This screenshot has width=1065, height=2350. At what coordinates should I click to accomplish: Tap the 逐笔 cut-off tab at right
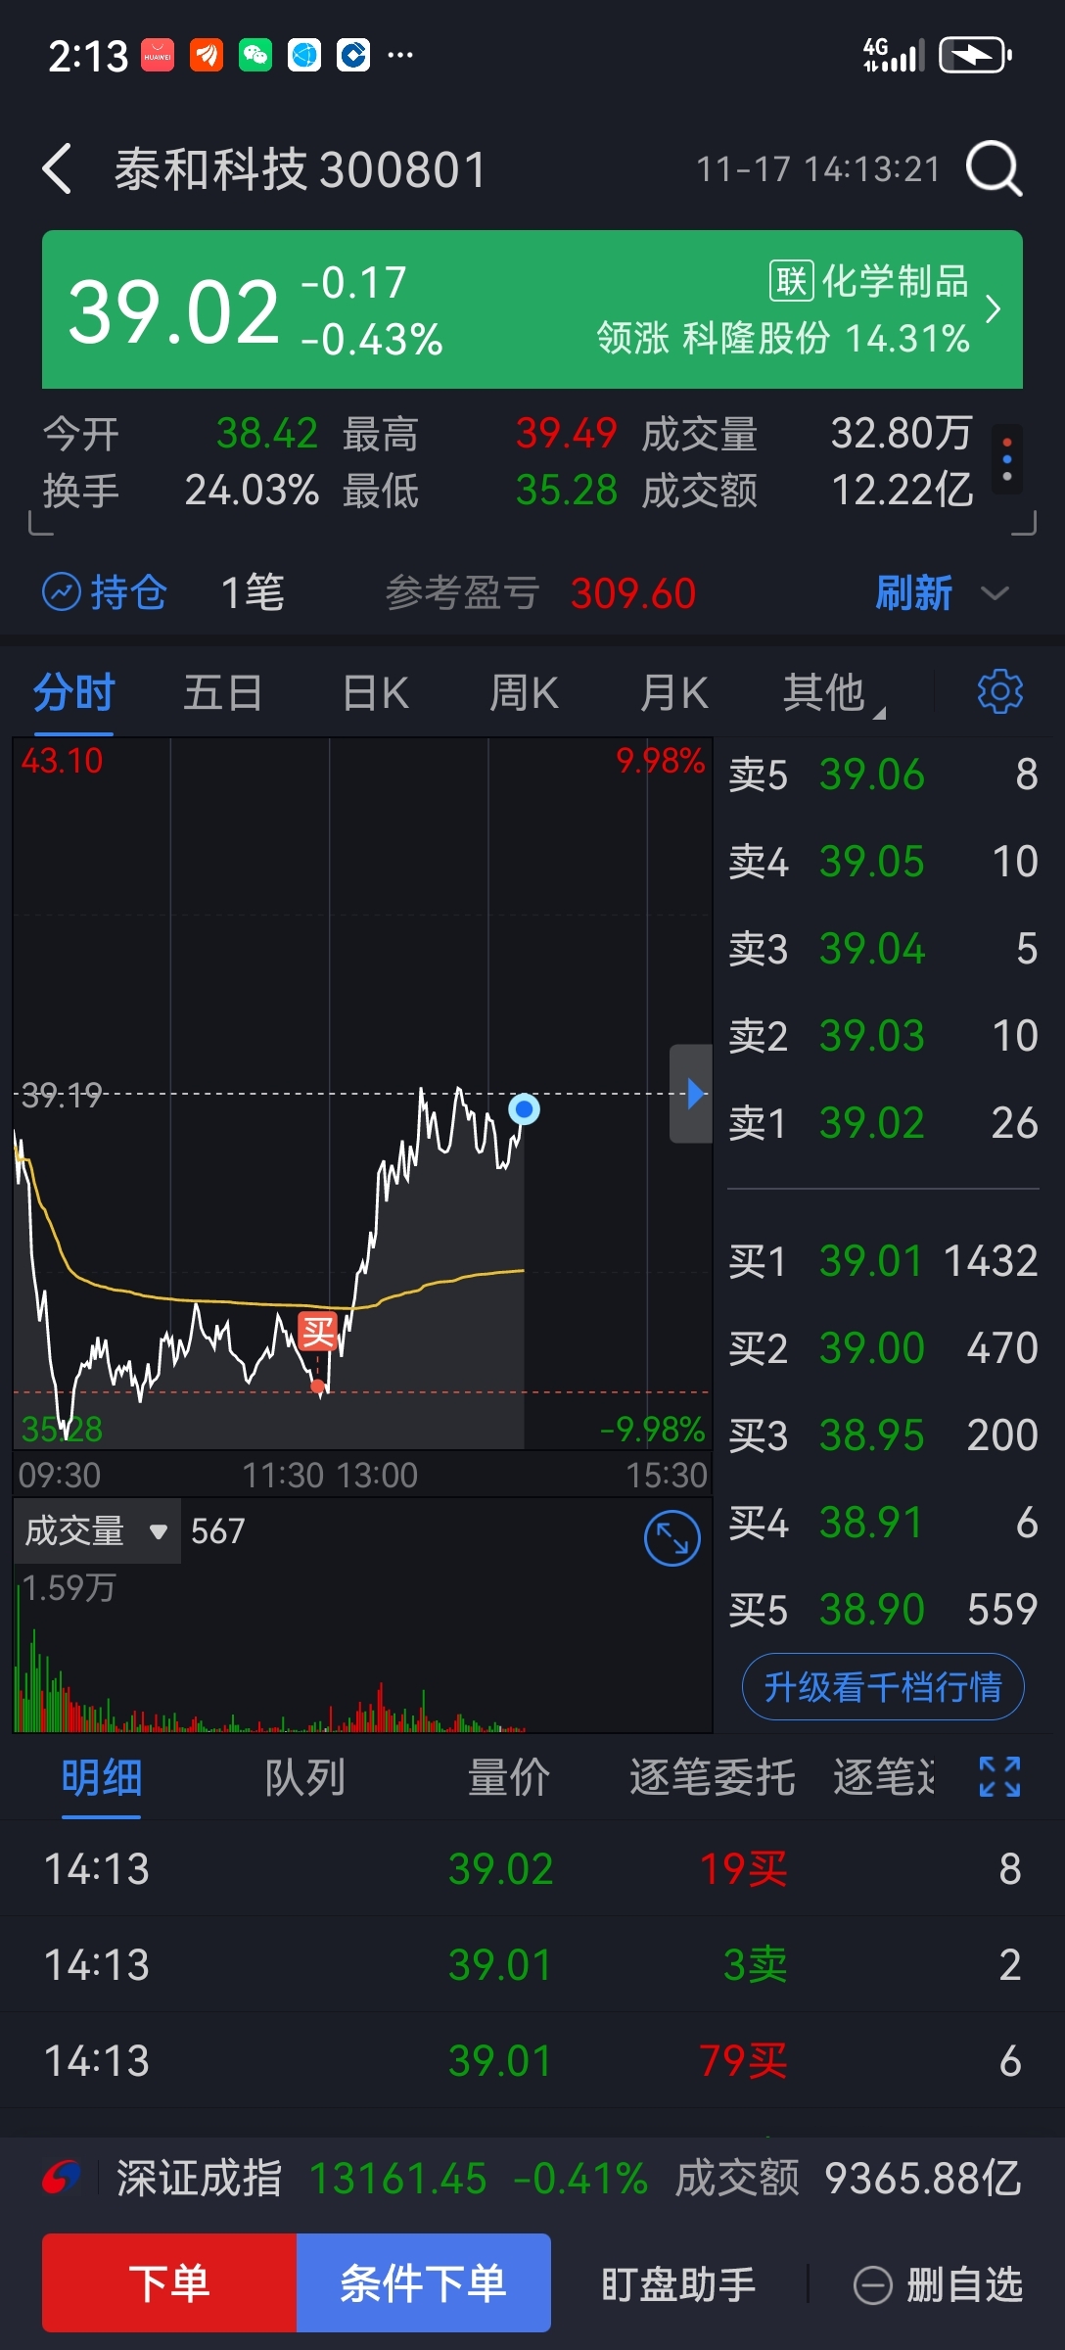tap(884, 1777)
